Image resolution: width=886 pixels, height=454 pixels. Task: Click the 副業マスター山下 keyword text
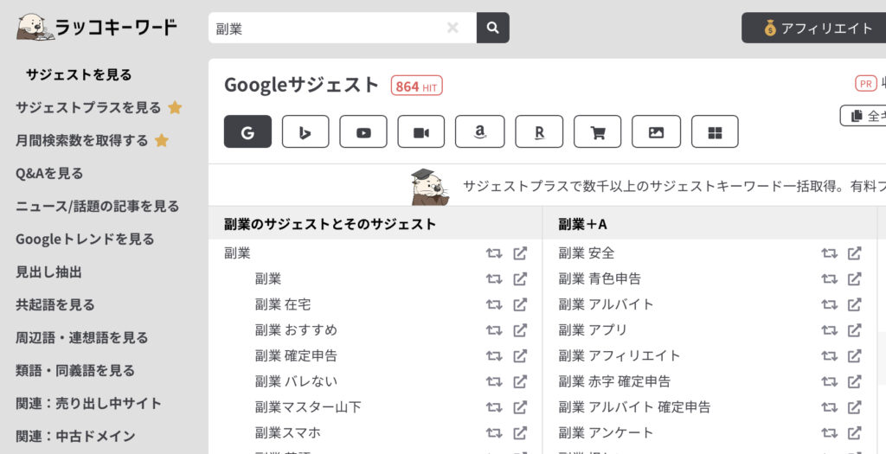click(x=308, y=406)
